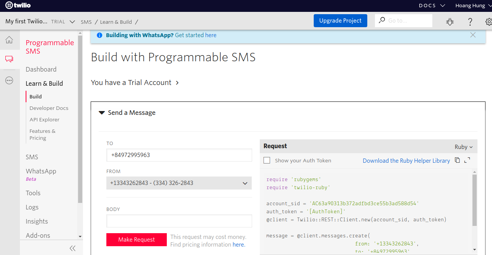Open Download the Ruby Helper Library link
The height and width of the screenshot is (255, 492).
coord(406,161)
